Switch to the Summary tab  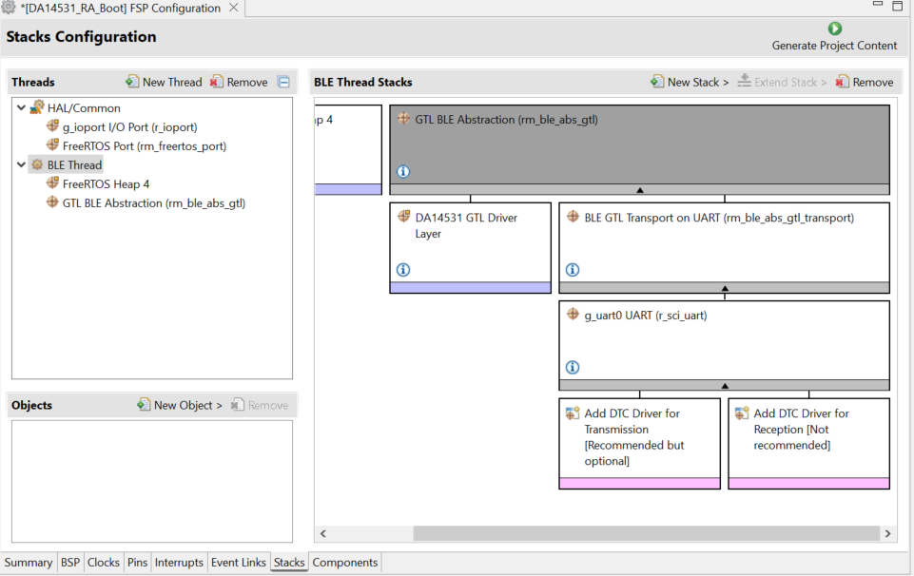tap(29, 562)
